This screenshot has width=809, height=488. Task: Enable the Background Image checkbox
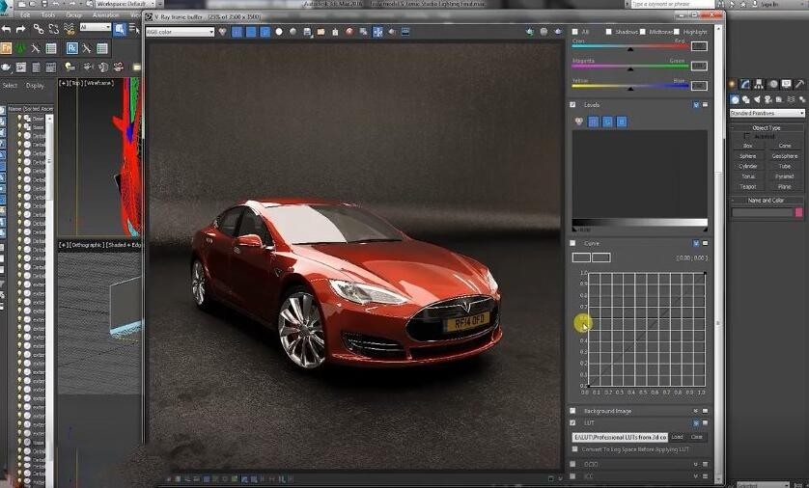coord(572,411)
